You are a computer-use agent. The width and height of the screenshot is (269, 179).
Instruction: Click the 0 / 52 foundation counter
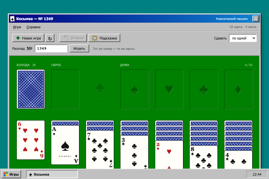(249, 65)
